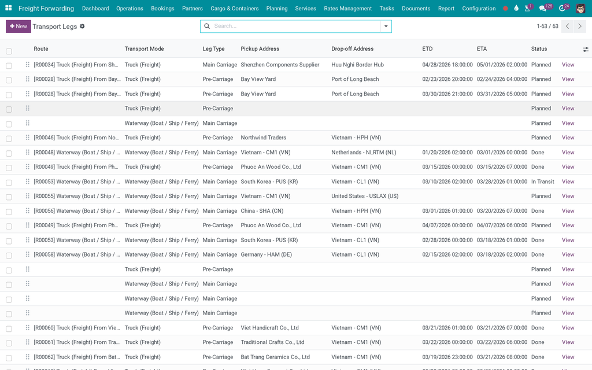This screenshot has width=592, height=370.
Task: Open the Cargo & Containers menu
Action: click(235, 8)
